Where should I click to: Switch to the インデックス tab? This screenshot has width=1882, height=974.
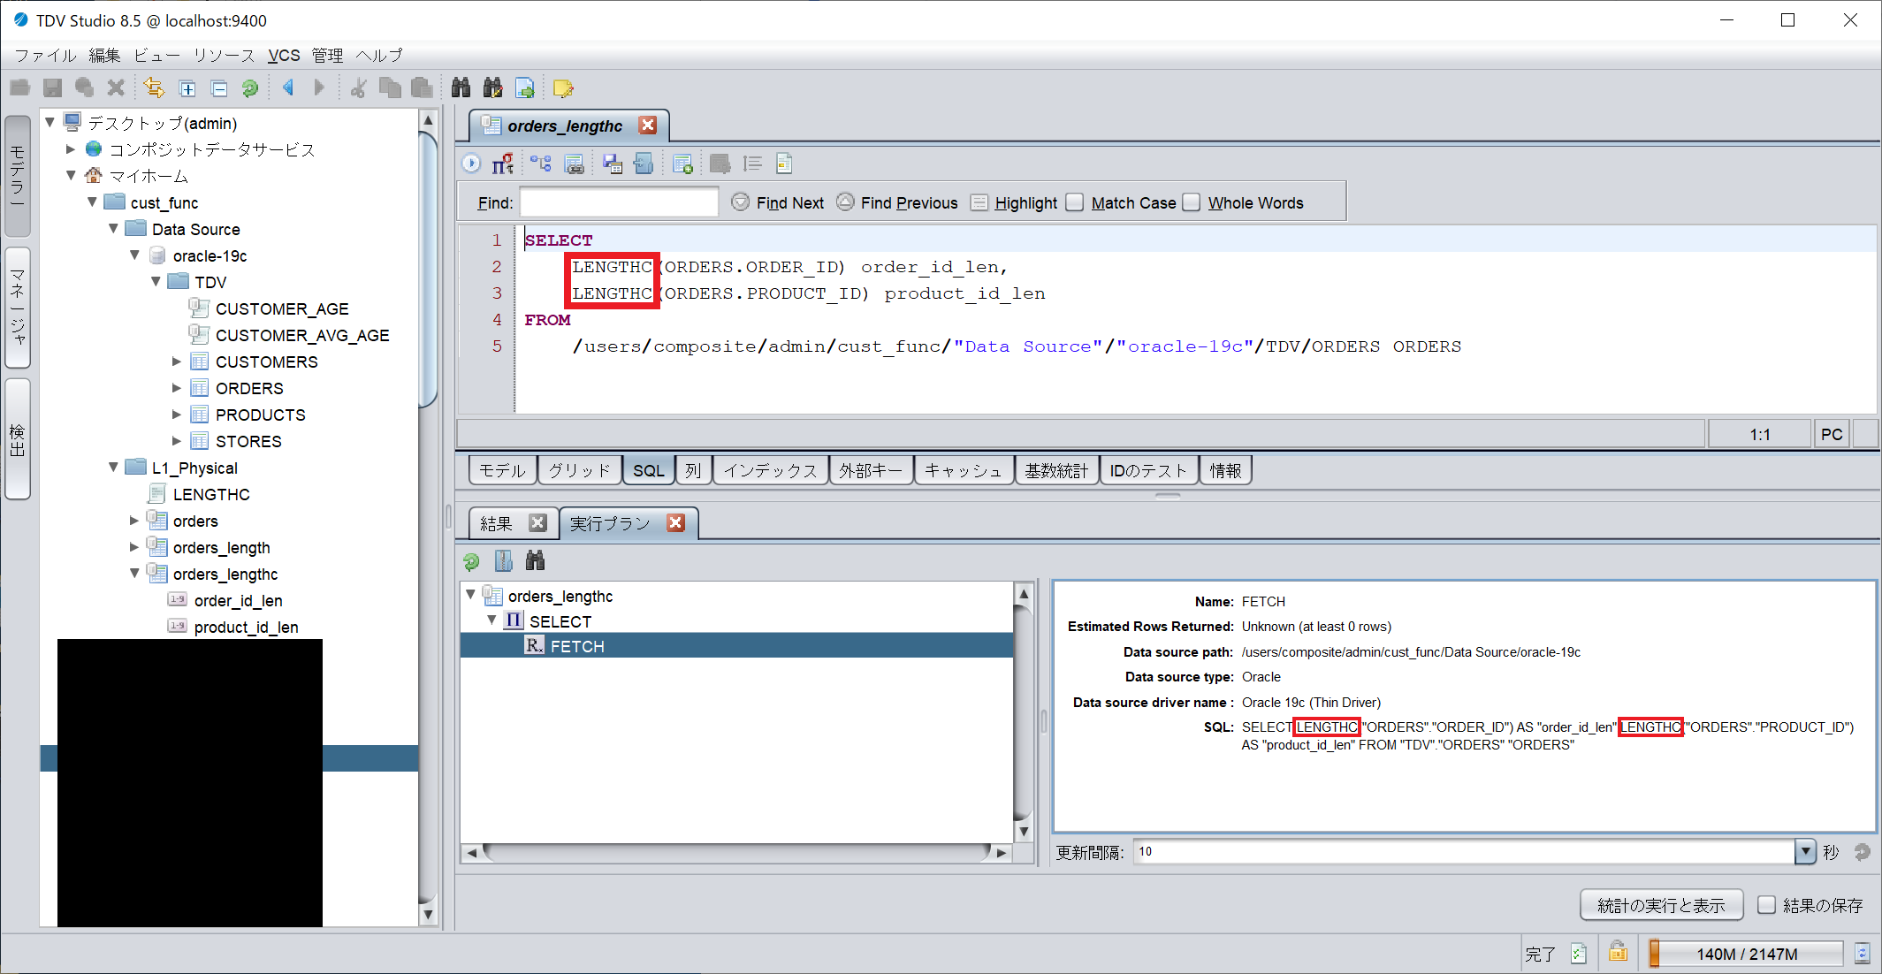[771, 470]
